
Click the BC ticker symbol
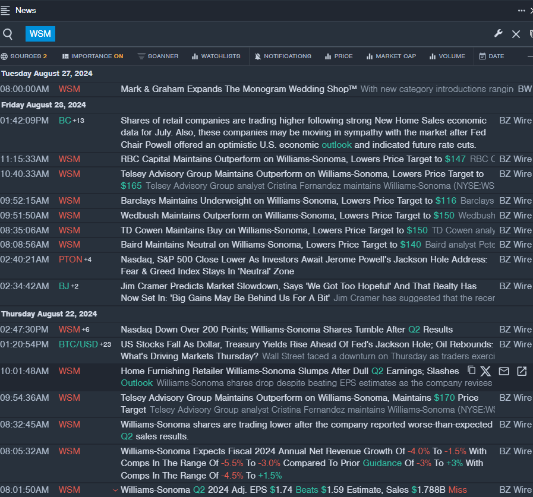(x=65, y=121)
